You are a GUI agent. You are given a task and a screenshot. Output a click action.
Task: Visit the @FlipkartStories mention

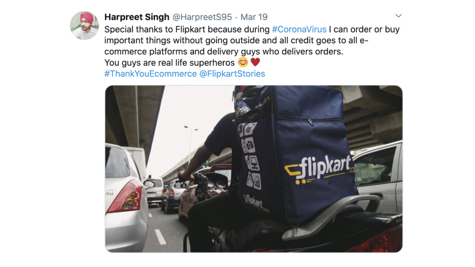232,74
